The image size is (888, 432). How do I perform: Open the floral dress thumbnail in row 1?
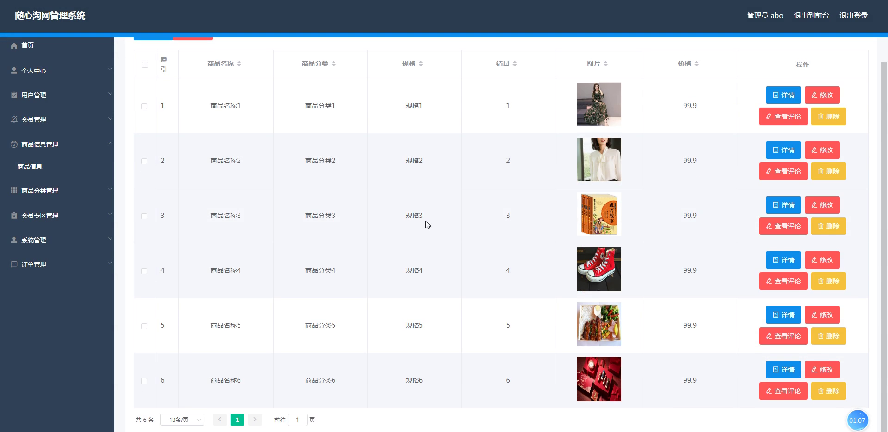click(x=599, y=104)
